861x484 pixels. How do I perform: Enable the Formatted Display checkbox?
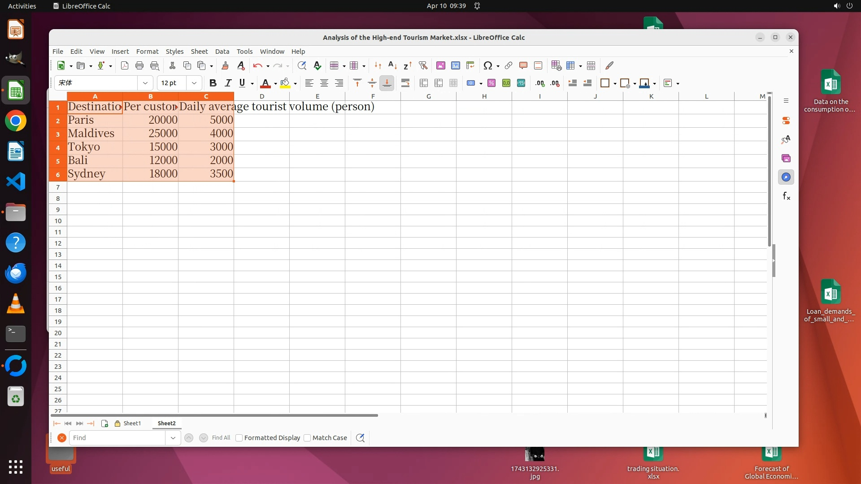click(x=239, y=438)
